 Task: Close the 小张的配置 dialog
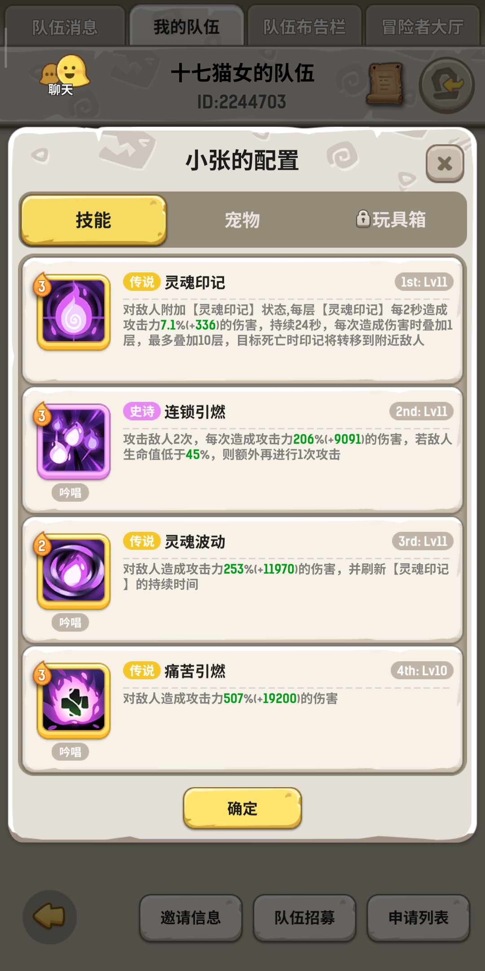445,163
